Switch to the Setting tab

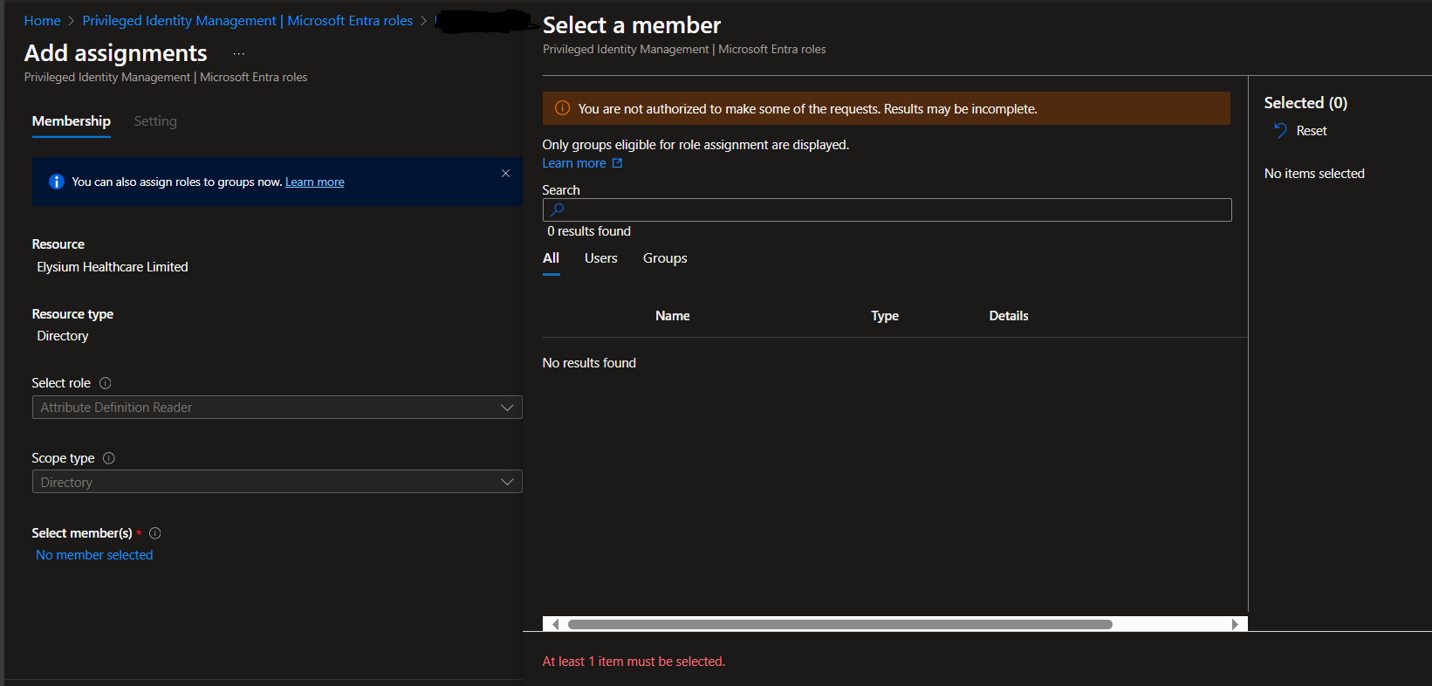(x=155, y=121)
